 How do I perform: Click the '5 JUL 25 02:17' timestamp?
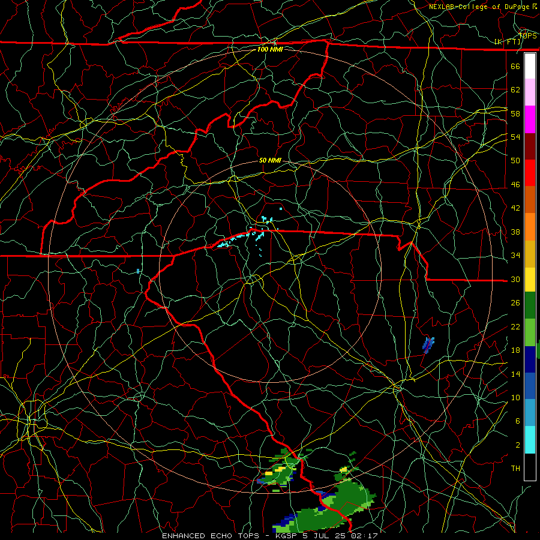340,536
